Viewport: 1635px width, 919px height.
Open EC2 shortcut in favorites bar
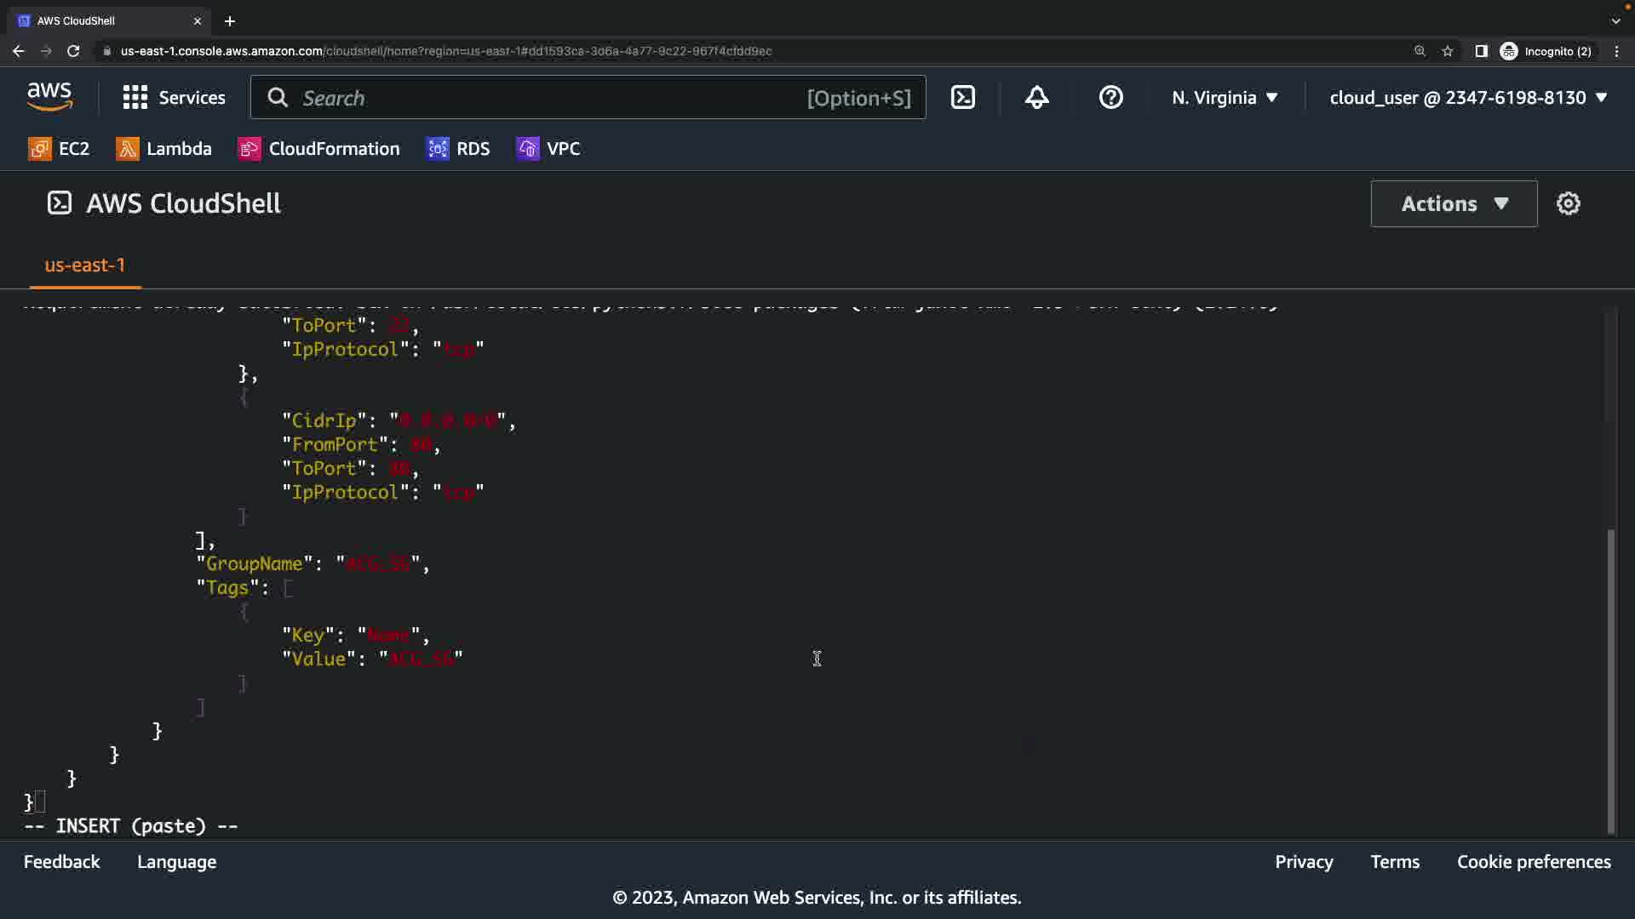[x=59, y=149]
